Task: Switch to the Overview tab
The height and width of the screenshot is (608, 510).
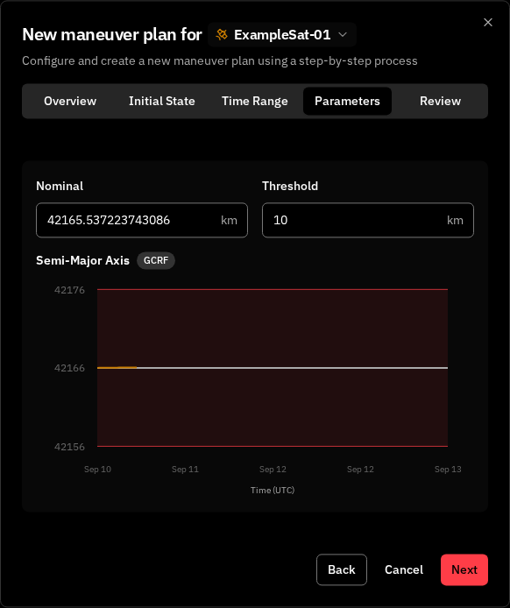Action: (70, 102)
